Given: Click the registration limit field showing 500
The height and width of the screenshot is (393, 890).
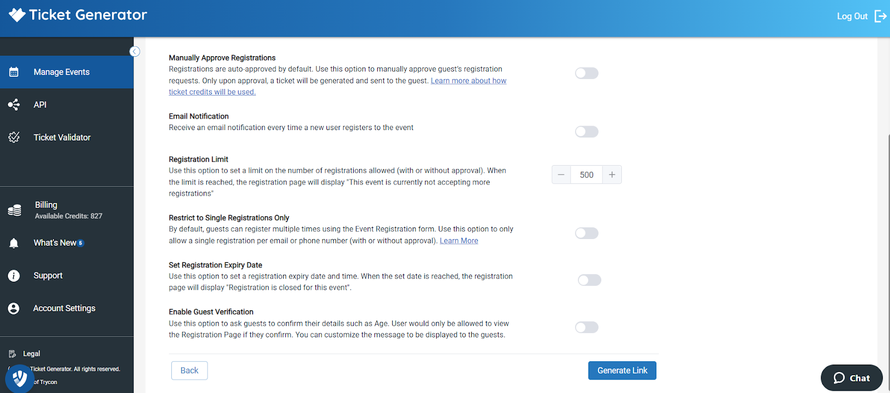Looking at the screenshot, I should click(586, 175).
